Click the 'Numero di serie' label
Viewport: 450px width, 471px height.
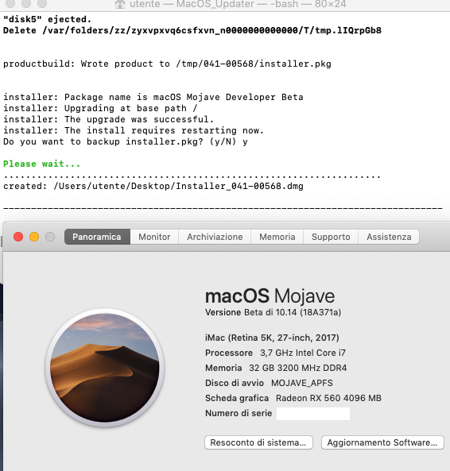click(x=239, y=413)
